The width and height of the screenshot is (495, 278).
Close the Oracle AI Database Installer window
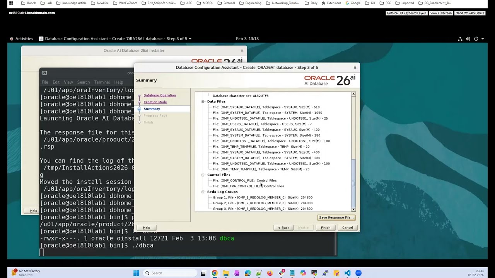point(242,51)
